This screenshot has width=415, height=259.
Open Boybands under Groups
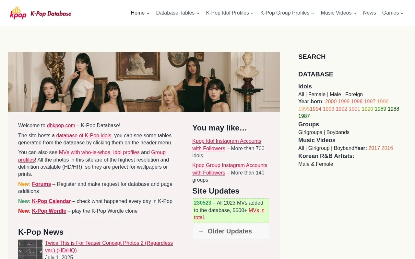click(x=338, y=132)
